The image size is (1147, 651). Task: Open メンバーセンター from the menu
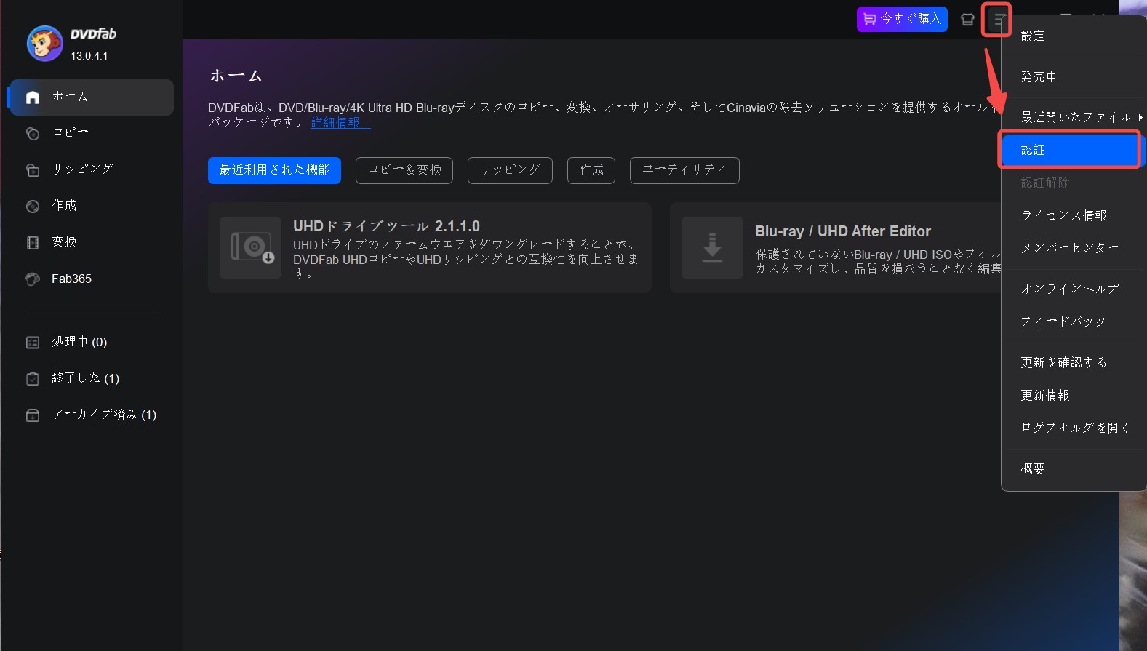click(x=1074, y=248)
